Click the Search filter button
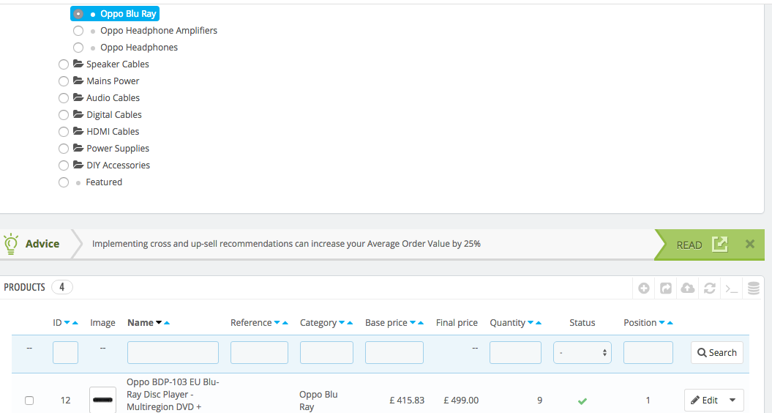This screenshot has height=413, width=772. pos(717,352)
